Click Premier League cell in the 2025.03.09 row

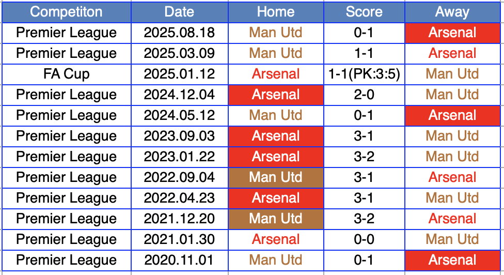pyautogui.click(x=66, y=53)
